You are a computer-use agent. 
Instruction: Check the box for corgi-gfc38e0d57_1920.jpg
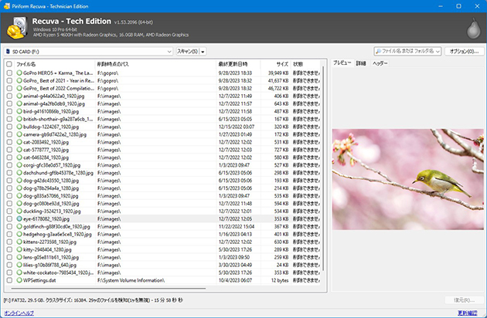[9, 165]
